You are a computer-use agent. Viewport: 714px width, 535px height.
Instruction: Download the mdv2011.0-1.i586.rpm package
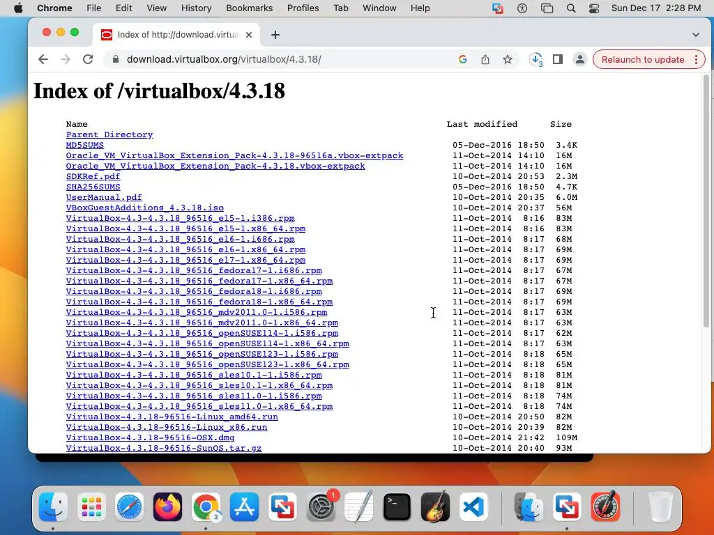click(x=197, y=313)
